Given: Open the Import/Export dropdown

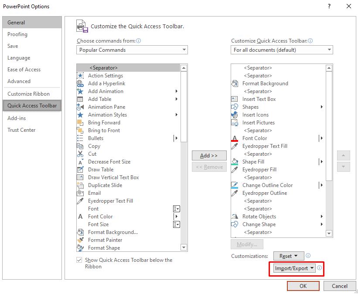Looking at the screenshot, I should point(294,268).
